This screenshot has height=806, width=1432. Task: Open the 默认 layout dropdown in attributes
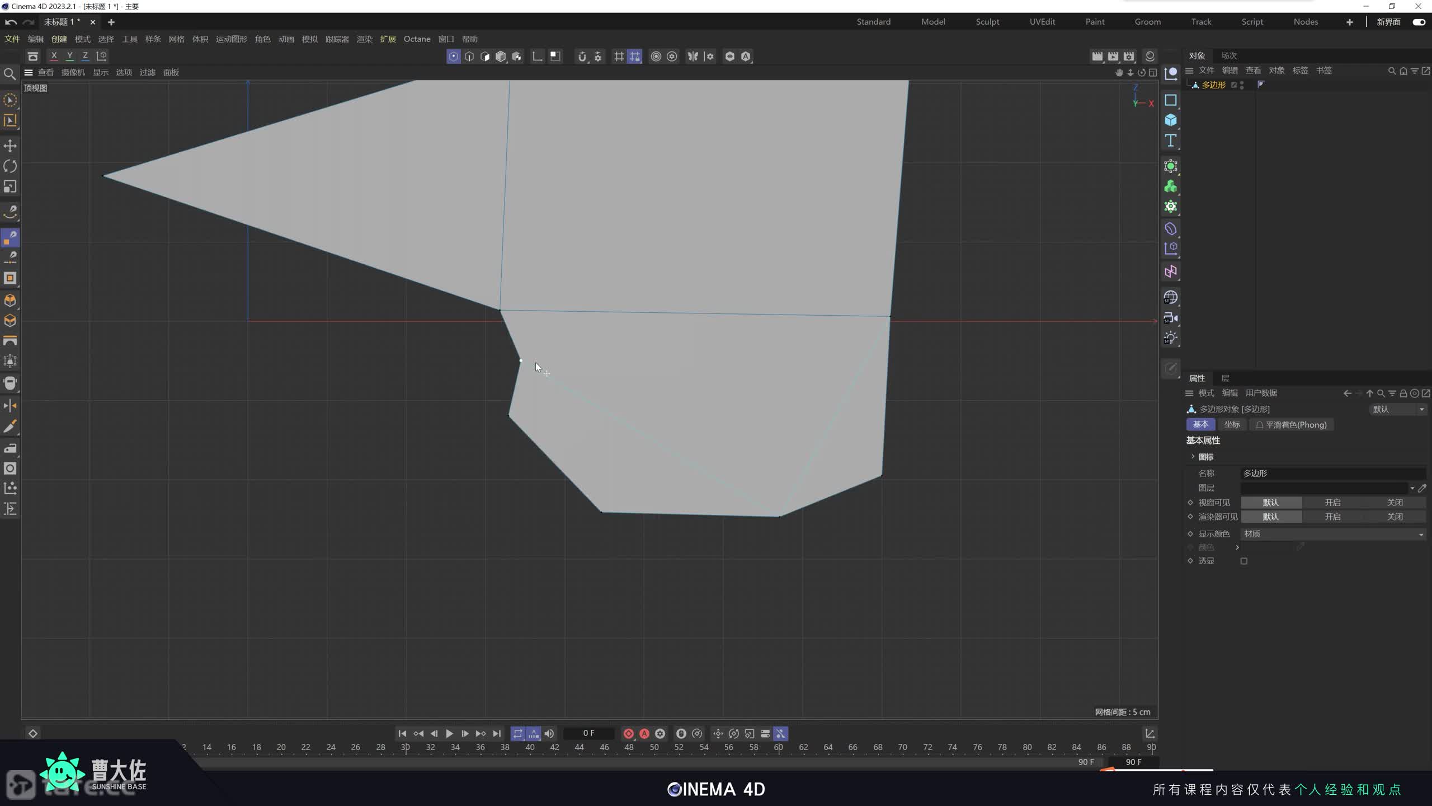point(1397,409)
